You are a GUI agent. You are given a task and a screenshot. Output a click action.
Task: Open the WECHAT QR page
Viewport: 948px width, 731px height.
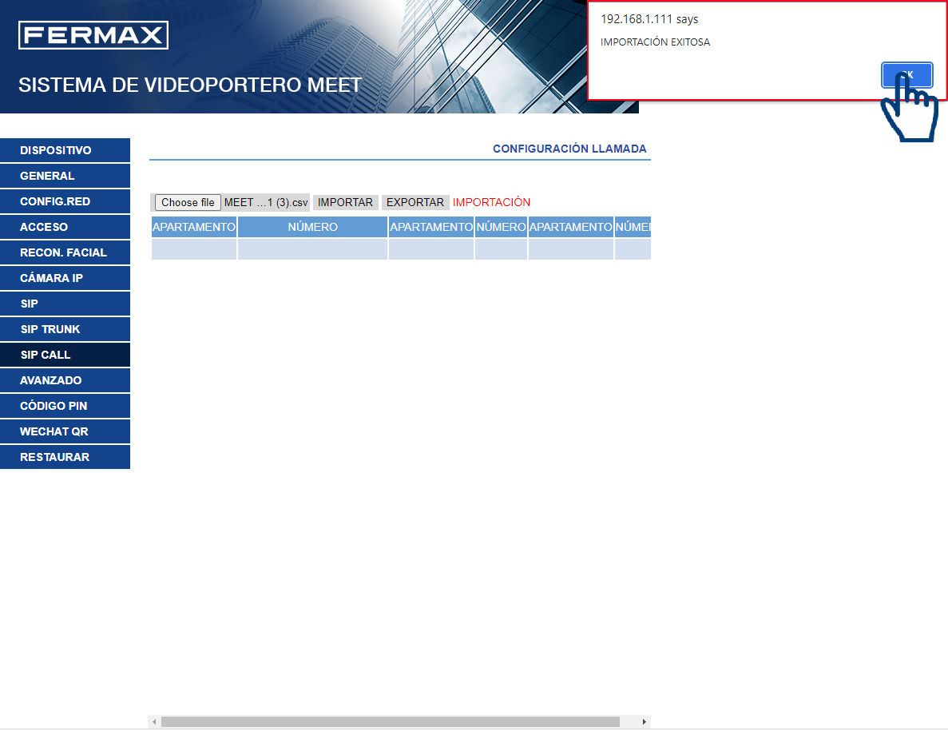pyautogui.click(x=65, y=431)
